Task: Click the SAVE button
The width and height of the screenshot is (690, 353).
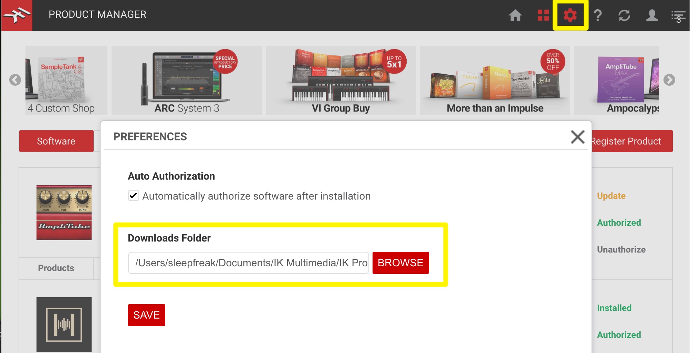Action: pyautogui.click(x=146, y=315)
